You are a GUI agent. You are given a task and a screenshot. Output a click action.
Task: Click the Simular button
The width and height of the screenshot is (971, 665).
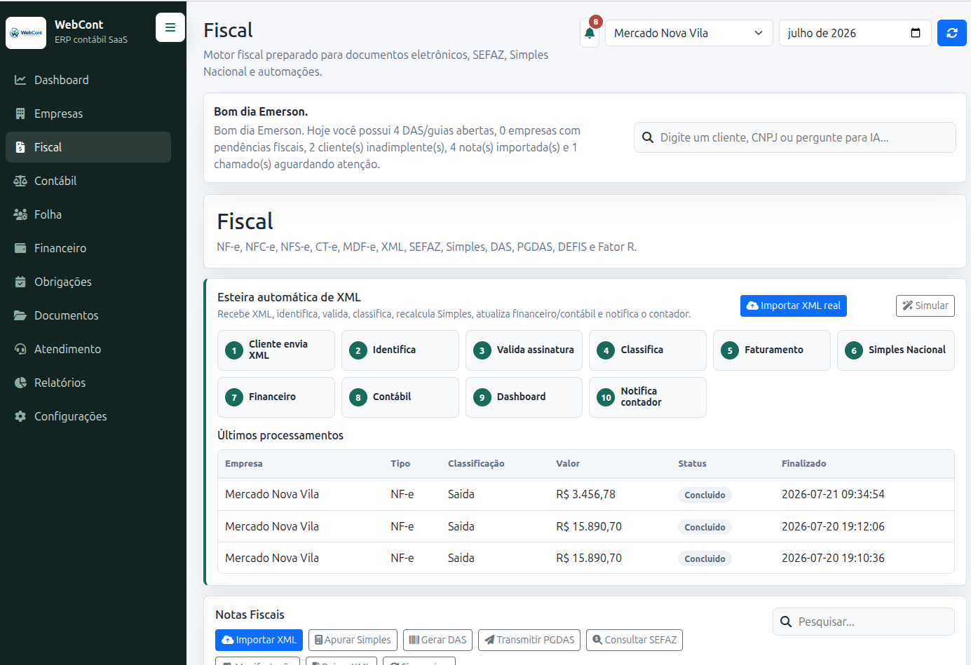point(925,306)
